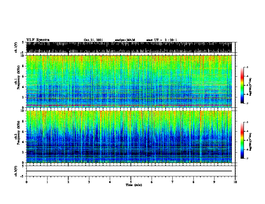The height and width of the screenshot is (204, 265).
Task: Select the ch.2 spectrogram color bar
Action: 242,140
